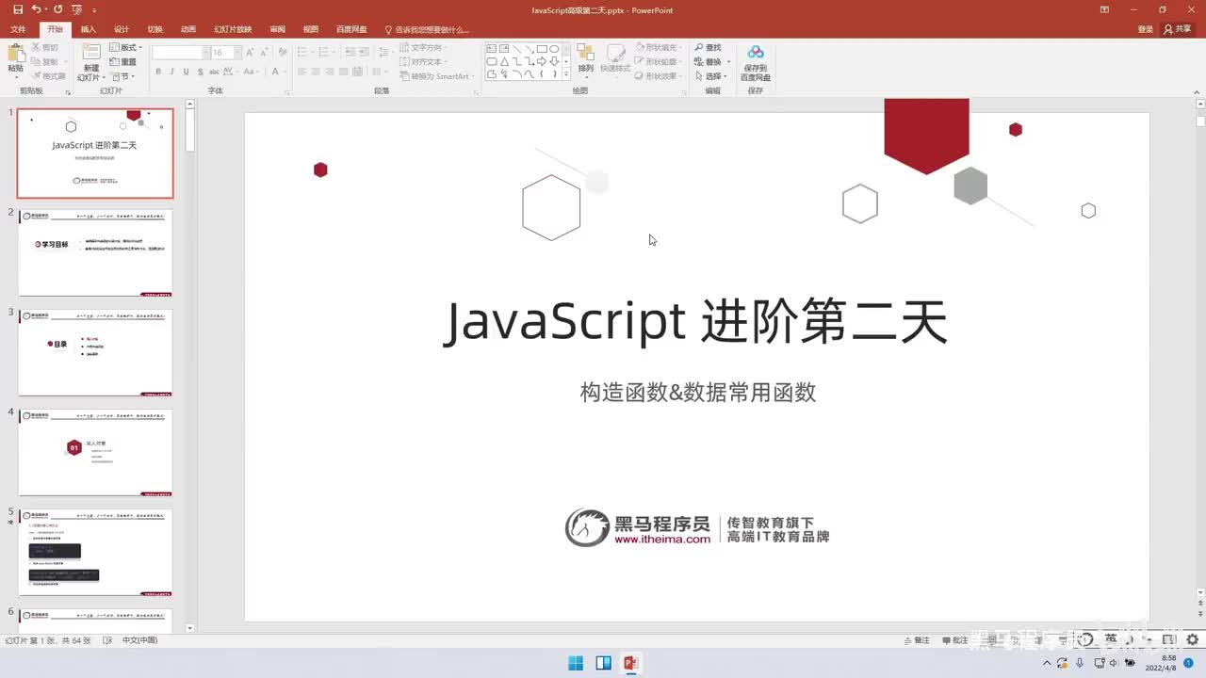Toggle Underline (U) formatting

187,72
